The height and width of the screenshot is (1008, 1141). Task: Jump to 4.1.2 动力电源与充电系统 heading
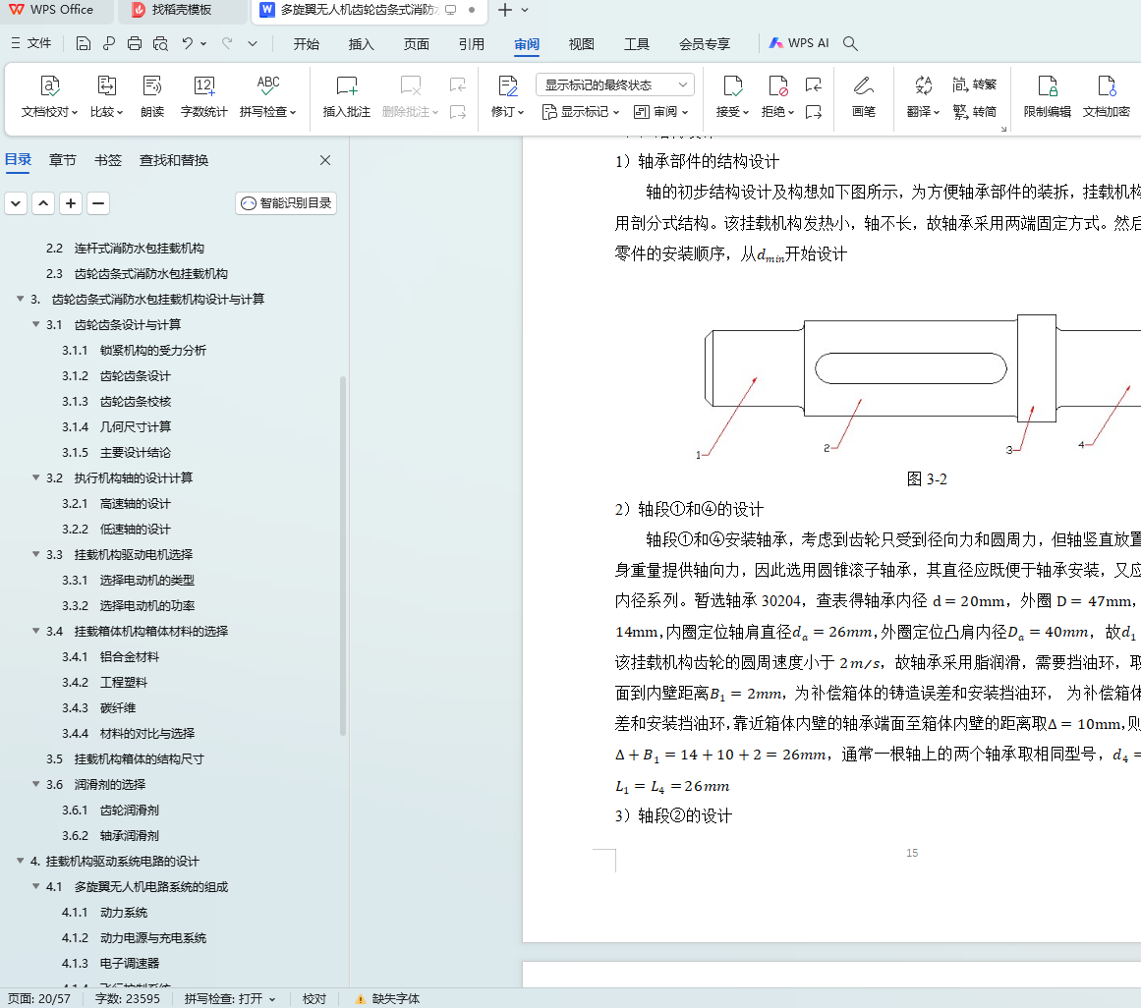tap(134, 937)
